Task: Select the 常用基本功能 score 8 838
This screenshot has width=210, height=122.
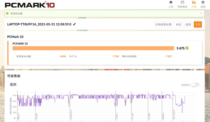Action: click(63, 57)
